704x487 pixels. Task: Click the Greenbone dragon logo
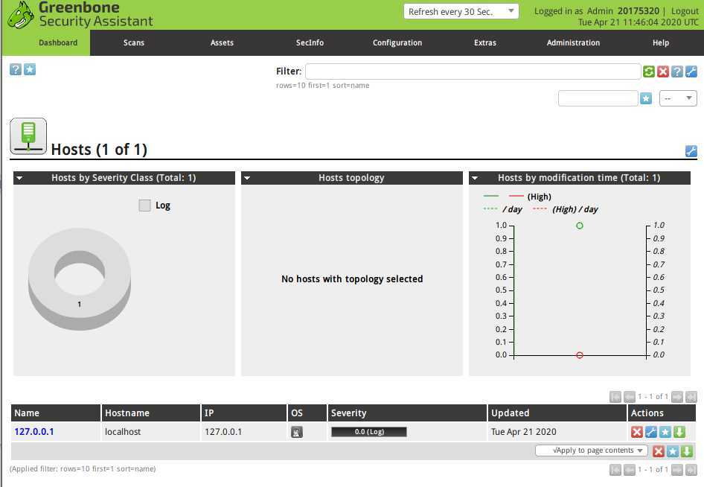pos(21,16)
